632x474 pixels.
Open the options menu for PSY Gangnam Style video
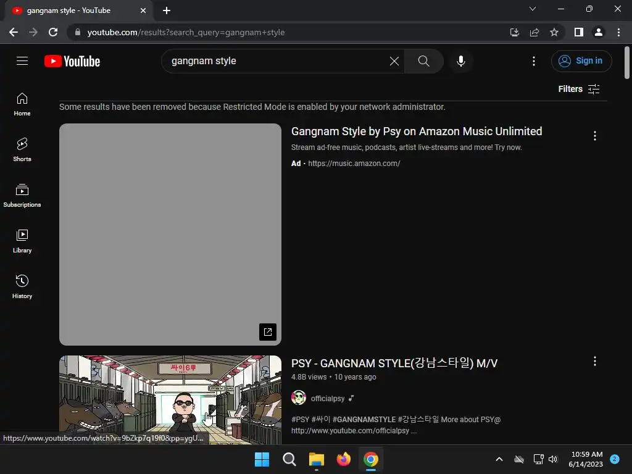594,361
